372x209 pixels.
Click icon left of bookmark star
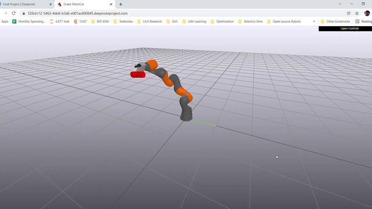[349, 13]
